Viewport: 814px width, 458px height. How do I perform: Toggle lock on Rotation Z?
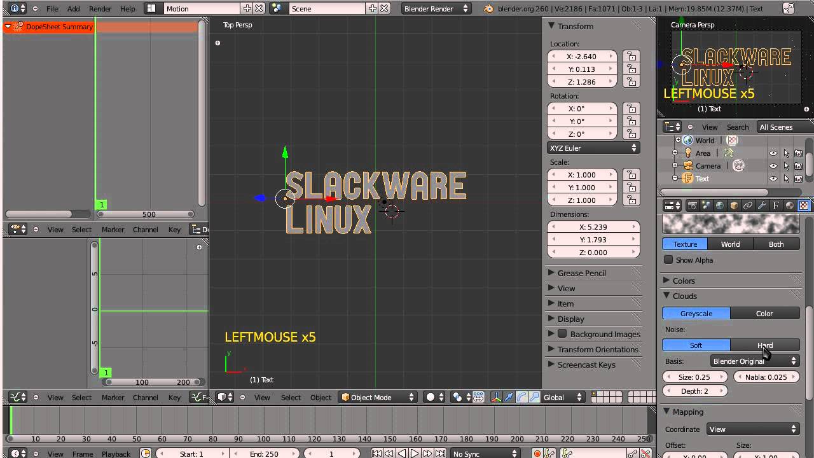tap(631, 134)
